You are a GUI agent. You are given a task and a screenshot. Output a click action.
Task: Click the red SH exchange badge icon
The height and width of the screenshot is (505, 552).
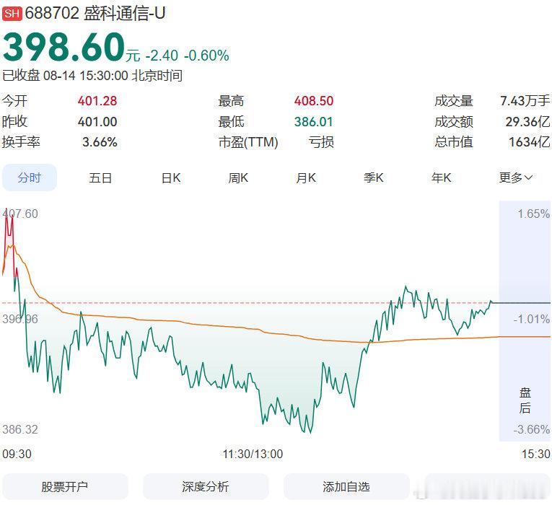tap(12, 14)
